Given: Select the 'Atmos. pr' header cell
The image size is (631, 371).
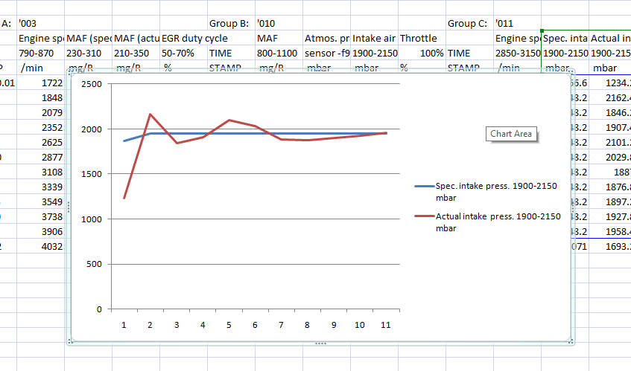Looking at the screenshot, I should [x=326, y=38].
